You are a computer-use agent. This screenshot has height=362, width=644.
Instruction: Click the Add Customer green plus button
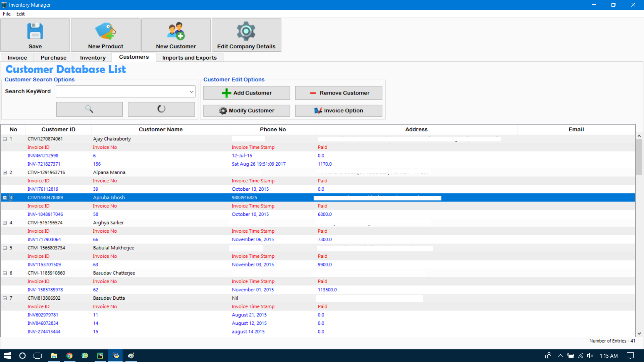pyautogui.click(x=247, y=93)
